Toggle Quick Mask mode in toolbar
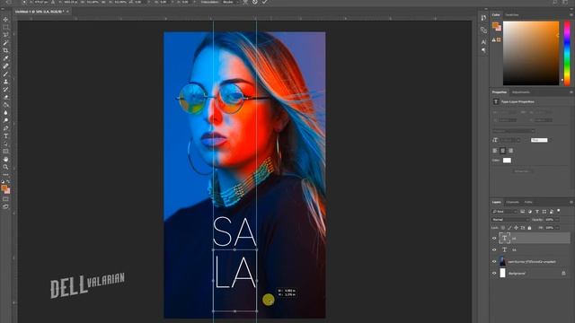Viewport: 575px width, 323px height. click(5, 199)
